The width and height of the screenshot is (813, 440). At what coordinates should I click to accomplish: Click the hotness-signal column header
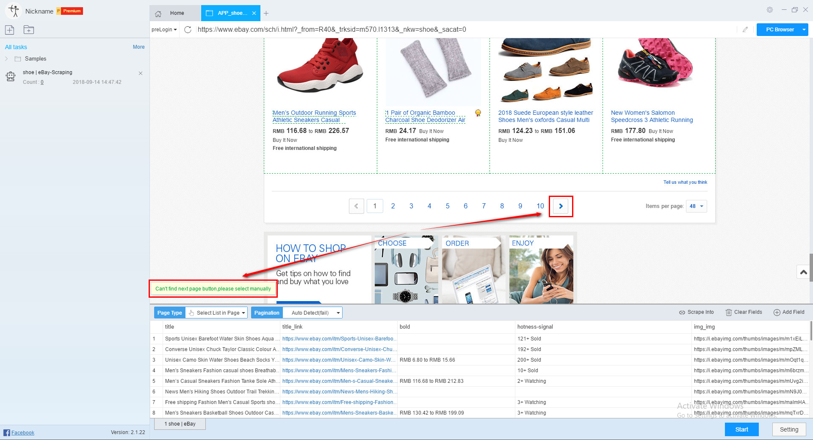coord(603,327)
